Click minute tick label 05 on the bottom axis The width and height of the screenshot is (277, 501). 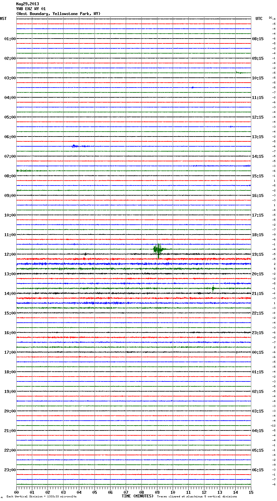[x=95, y=492]
